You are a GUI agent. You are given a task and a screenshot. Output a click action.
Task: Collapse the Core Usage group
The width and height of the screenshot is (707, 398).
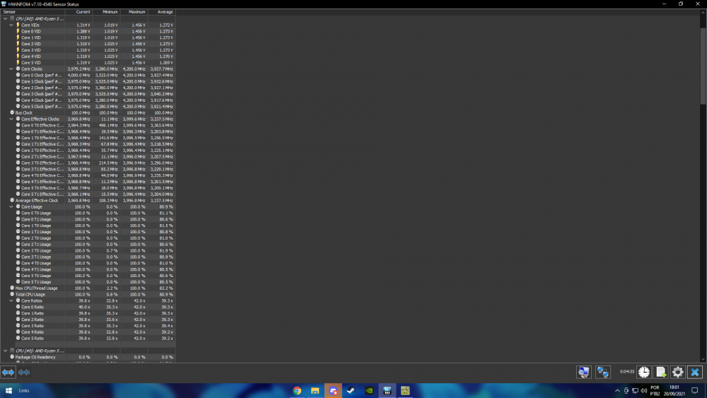pos(11,207)
